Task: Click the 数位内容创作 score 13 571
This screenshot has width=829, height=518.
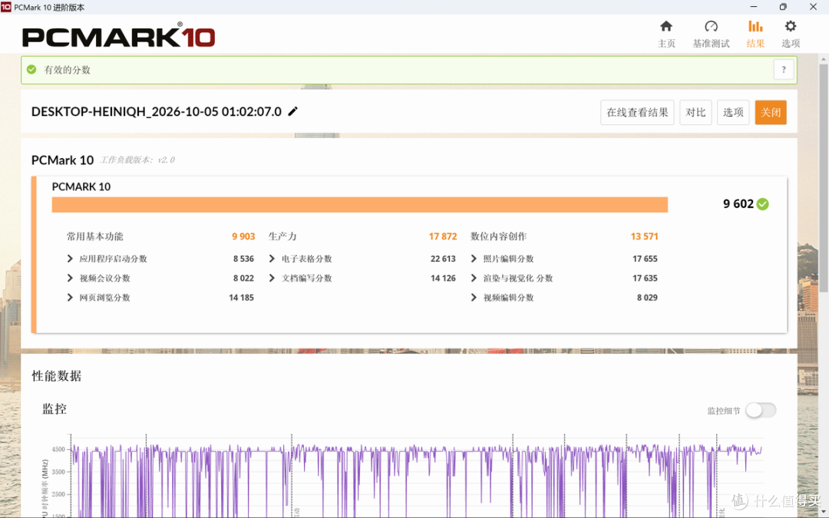Action: click(x=644, y=236)
